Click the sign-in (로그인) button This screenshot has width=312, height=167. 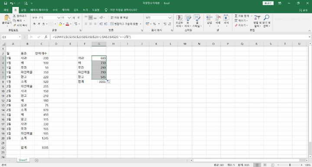tap(268, 3)
